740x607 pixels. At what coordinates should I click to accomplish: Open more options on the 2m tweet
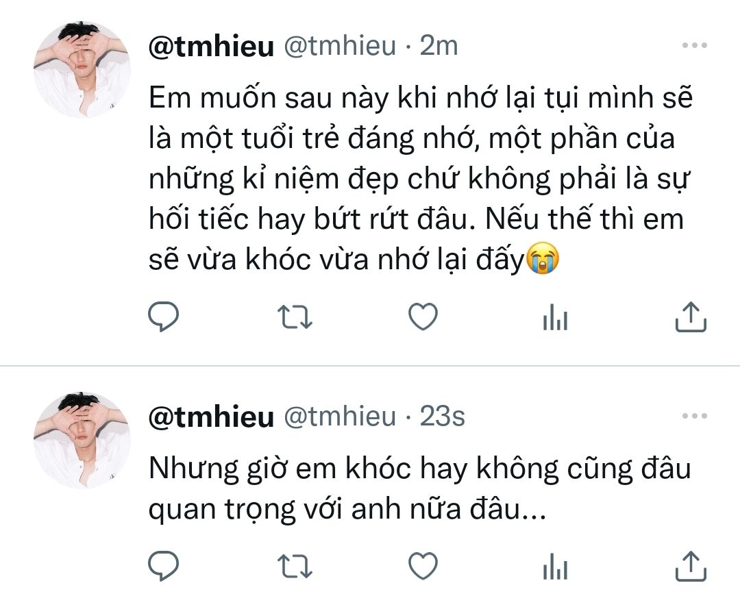point(695,45)
